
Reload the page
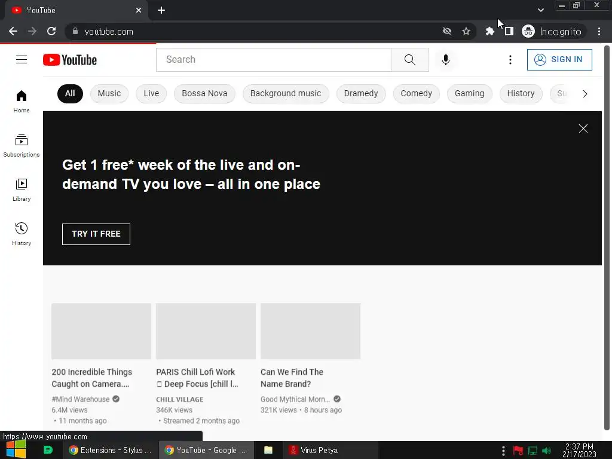(51, 31)
